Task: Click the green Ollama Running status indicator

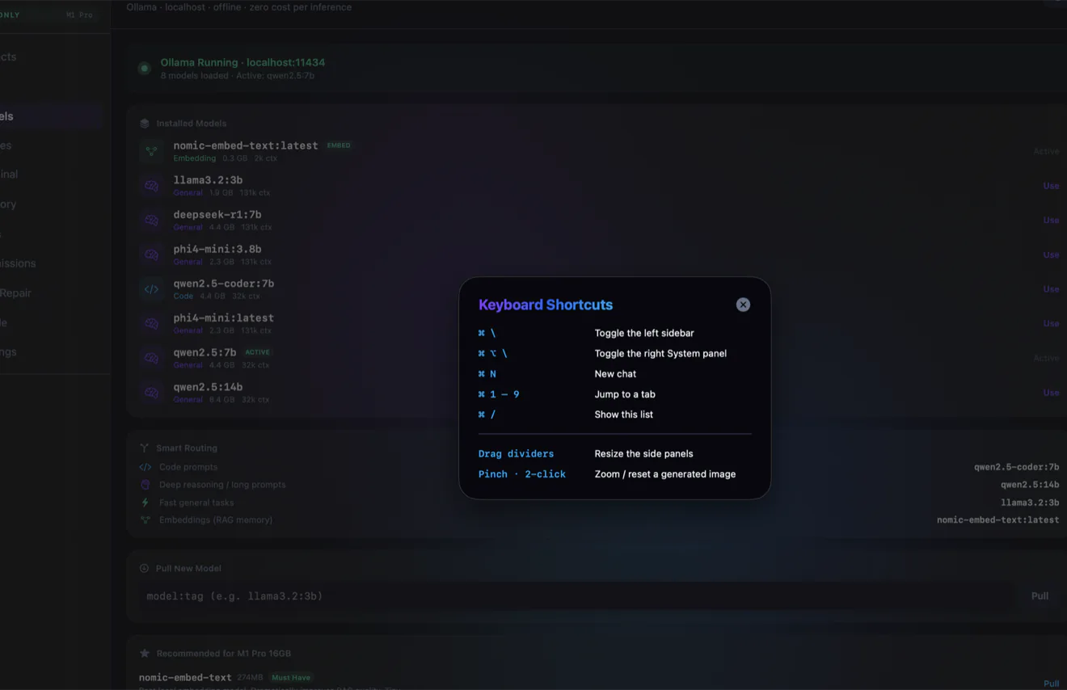Action: (x=145, y=69)
